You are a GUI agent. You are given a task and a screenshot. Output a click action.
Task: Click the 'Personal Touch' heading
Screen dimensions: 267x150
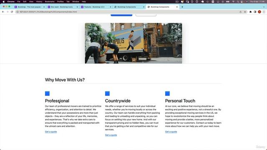(180, 101)
